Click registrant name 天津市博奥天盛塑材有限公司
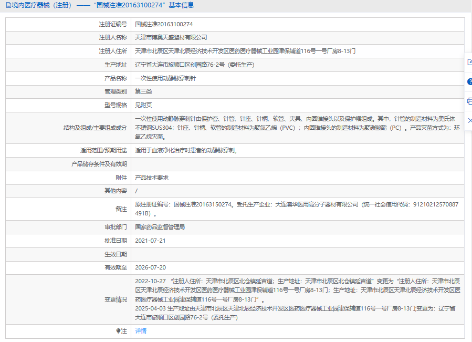472x342 pixels. click(171, 37)
